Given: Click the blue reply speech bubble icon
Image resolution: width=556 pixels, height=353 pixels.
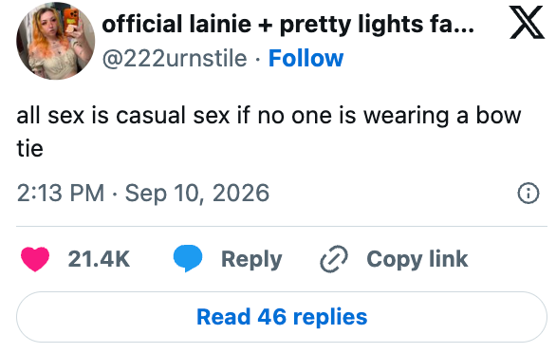Looking at the screenshot, I should 188,258.
